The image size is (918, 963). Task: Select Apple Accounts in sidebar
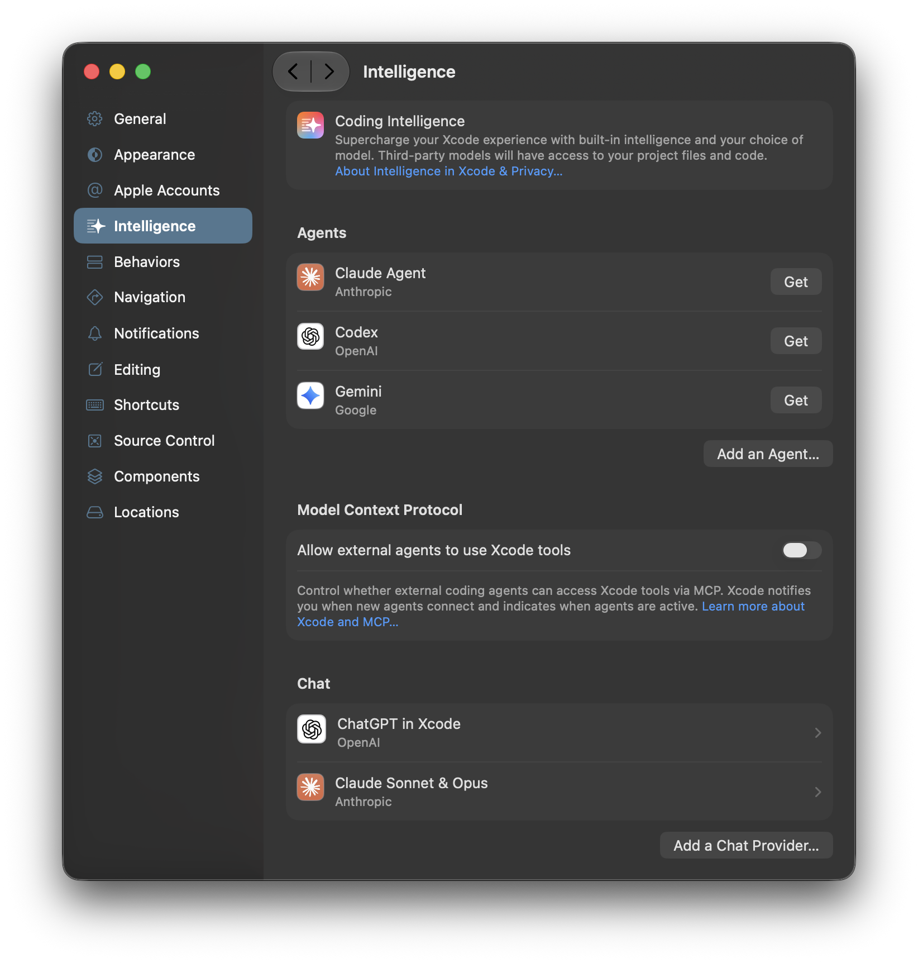coord(163,190)
